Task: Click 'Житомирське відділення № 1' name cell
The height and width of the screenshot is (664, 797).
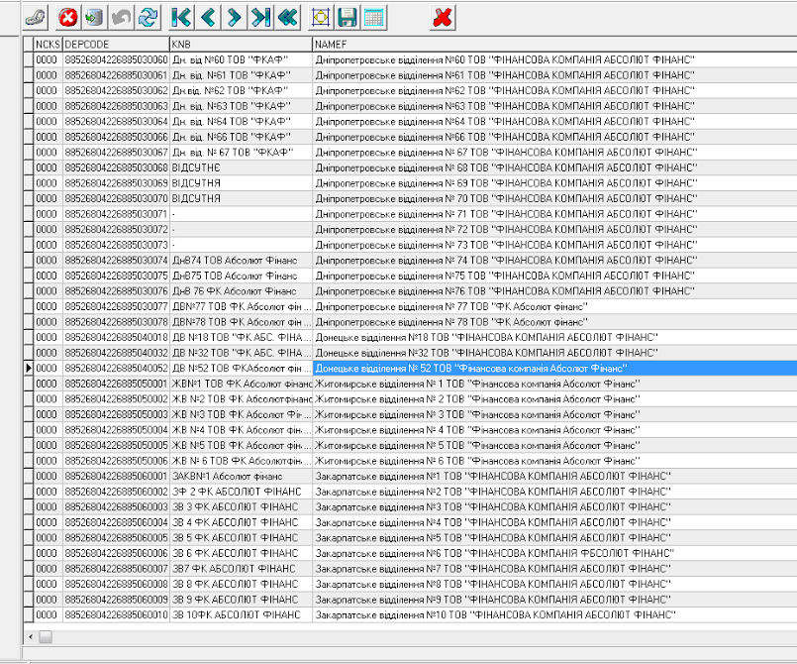Action: pyautogui.click(x=554, y=384)
